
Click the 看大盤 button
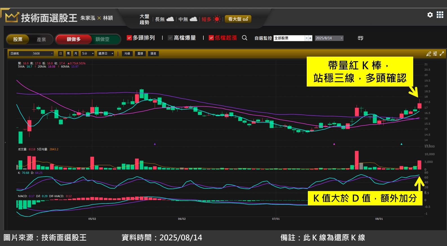pyautogui.click(x=238, y=19)
